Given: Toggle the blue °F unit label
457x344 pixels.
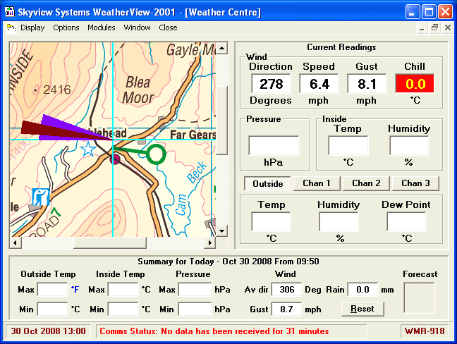Looking at the screenshot, I should (75, 289).
